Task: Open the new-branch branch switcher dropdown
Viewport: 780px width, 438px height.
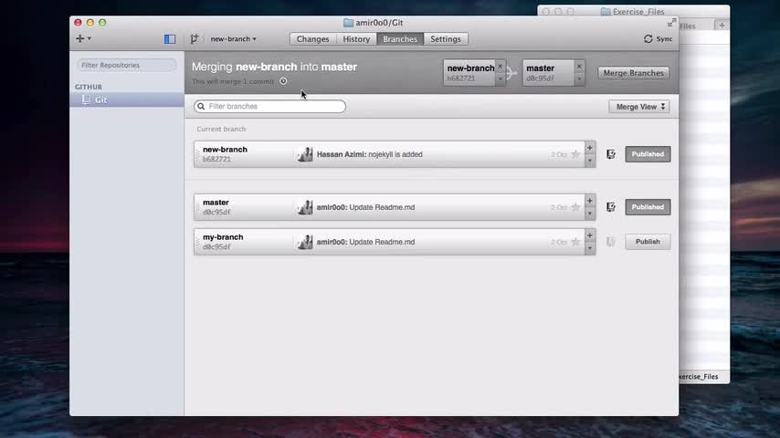Action: click(233, 38)
